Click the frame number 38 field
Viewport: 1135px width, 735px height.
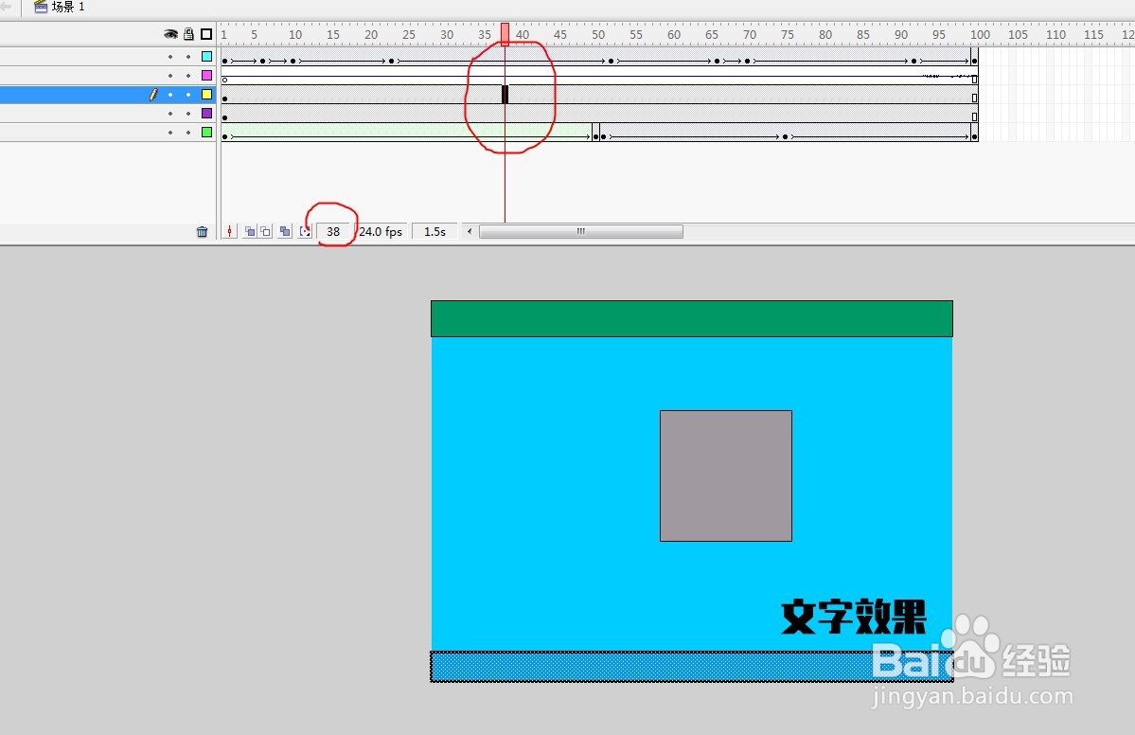[333, 231]
